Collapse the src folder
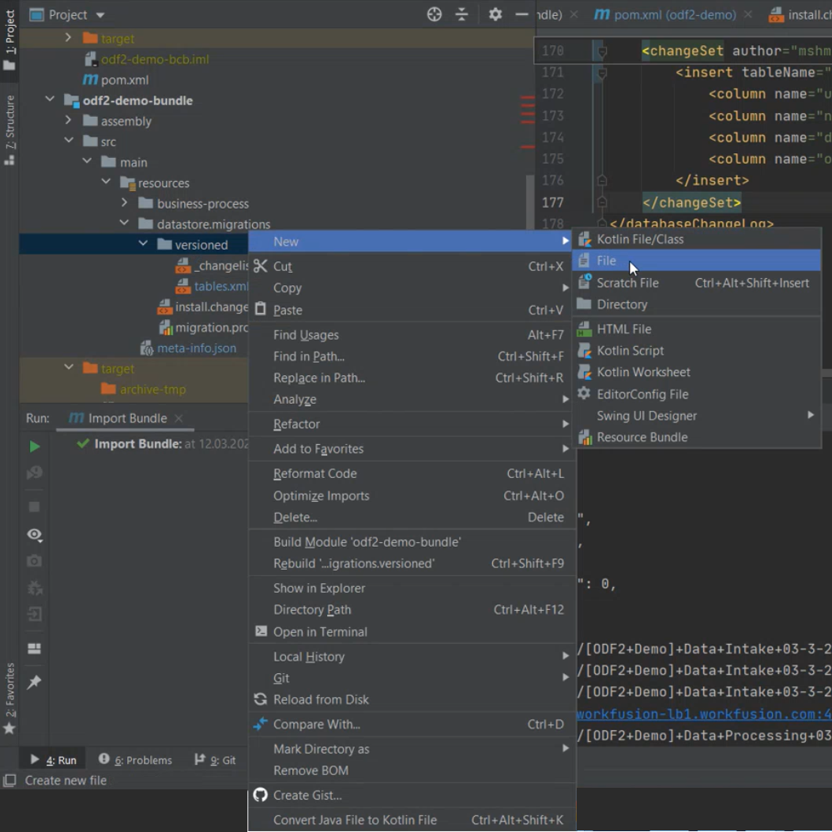This screenshot has width=832, height=832. 69,141
